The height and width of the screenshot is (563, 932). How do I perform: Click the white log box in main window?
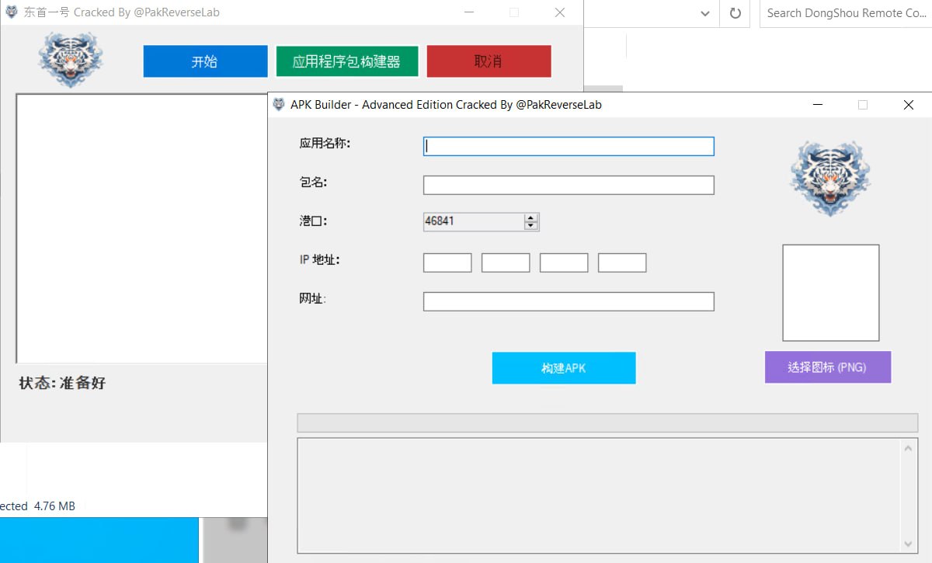click(x=141, y=228)
